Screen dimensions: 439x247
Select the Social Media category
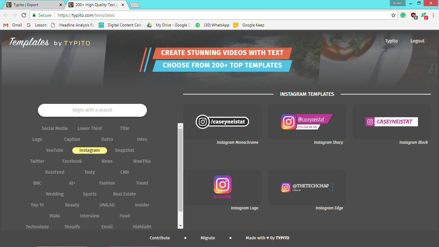[x=55, y=128]
